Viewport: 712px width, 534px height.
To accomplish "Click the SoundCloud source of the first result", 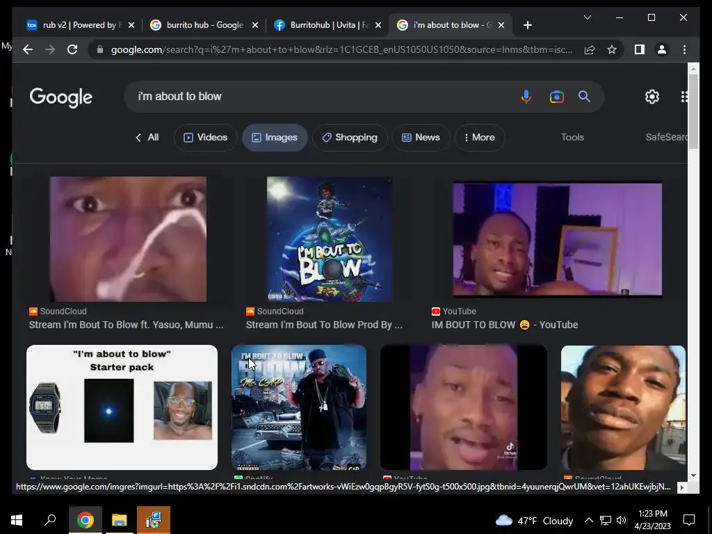I will (x=58, y=311).
